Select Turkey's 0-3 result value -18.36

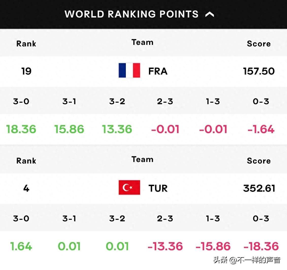point(261,246)
